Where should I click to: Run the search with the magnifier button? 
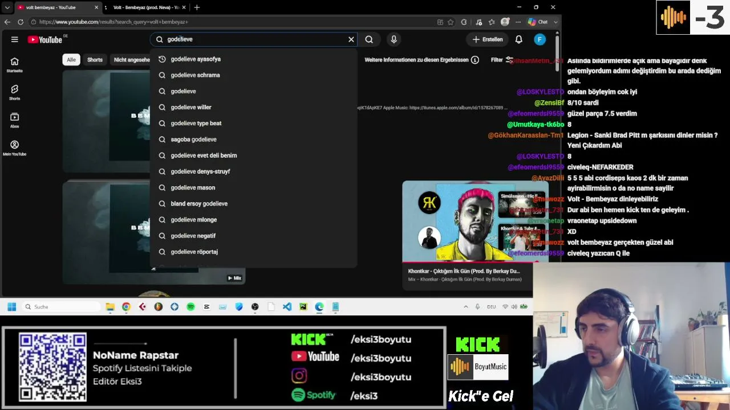coord(369,39)
